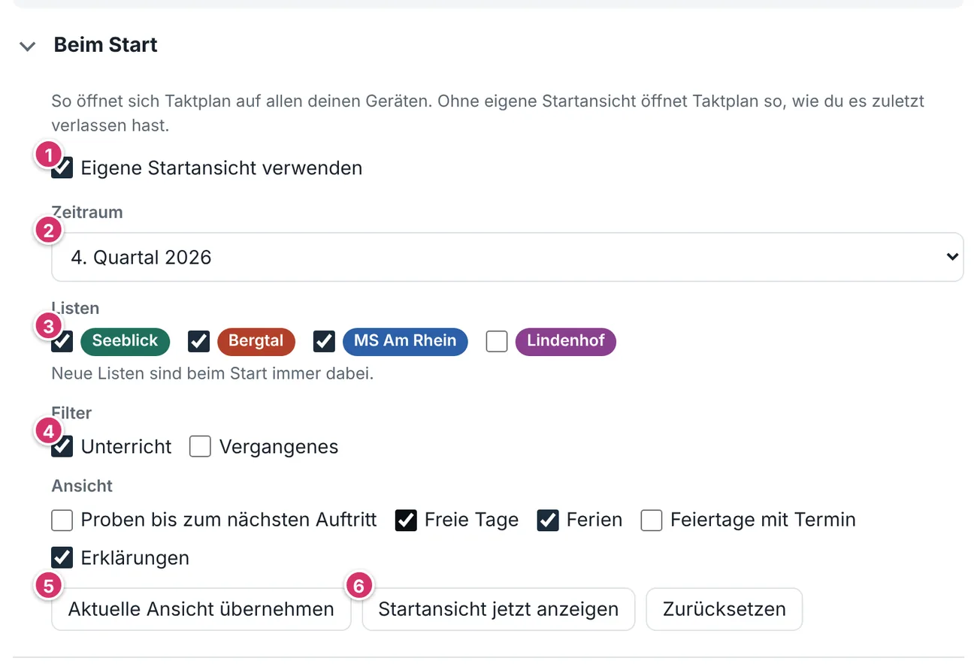Click the Listen group label
The height and width of the screenshot is (670, 977).
pyautogui.click(x=75, y=308)
